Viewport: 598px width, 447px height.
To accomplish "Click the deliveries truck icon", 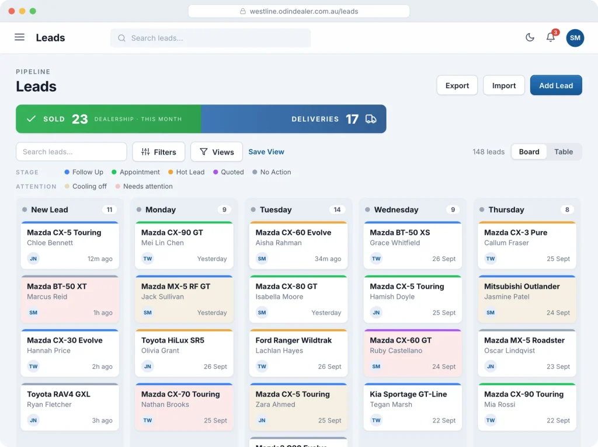I will [x=371, y=119].
